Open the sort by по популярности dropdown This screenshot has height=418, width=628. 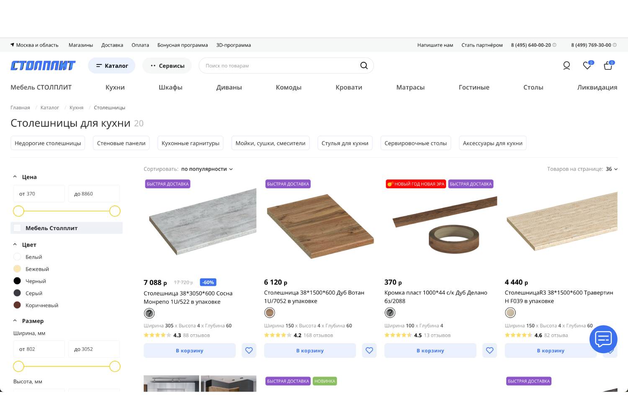click(207, 169)
